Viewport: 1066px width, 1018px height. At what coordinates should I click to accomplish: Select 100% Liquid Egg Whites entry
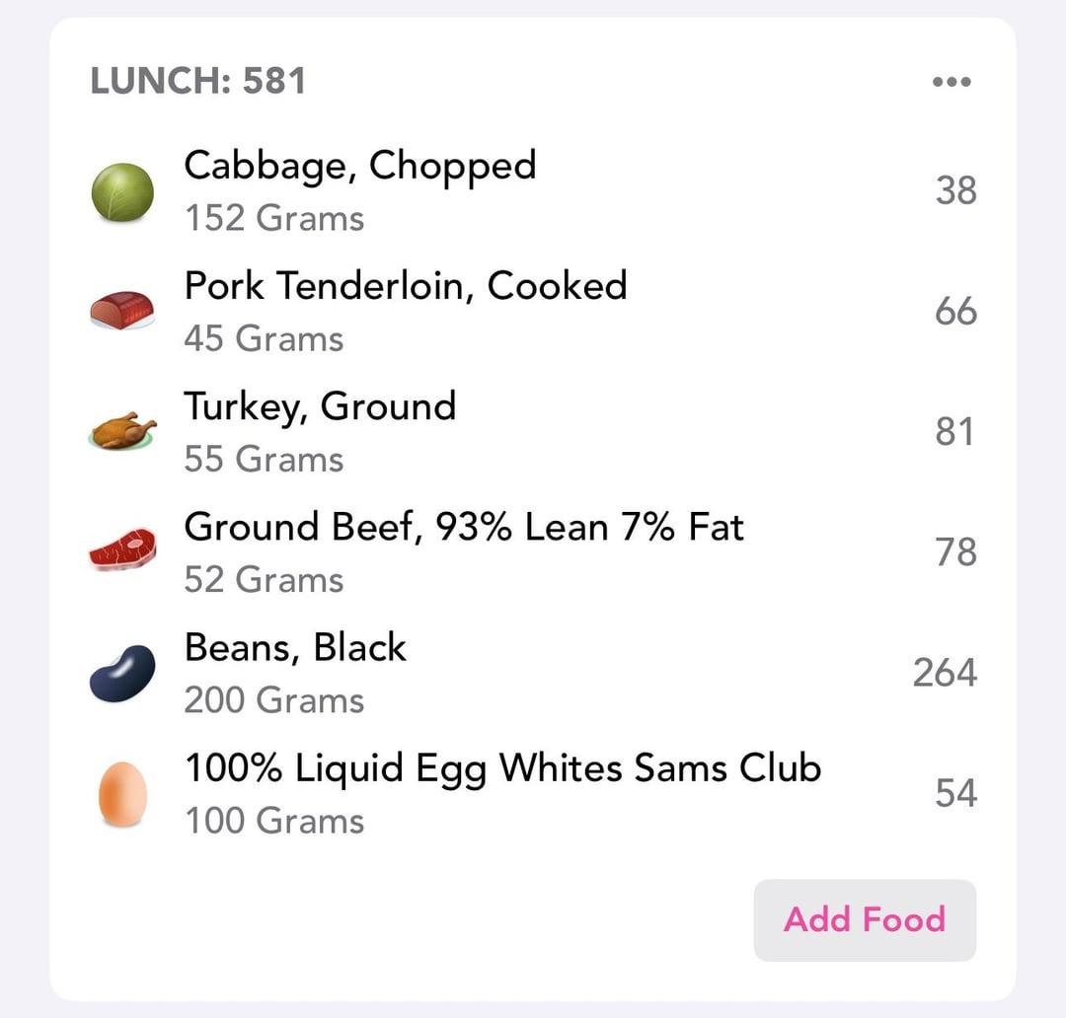click(x=502, y=768)
